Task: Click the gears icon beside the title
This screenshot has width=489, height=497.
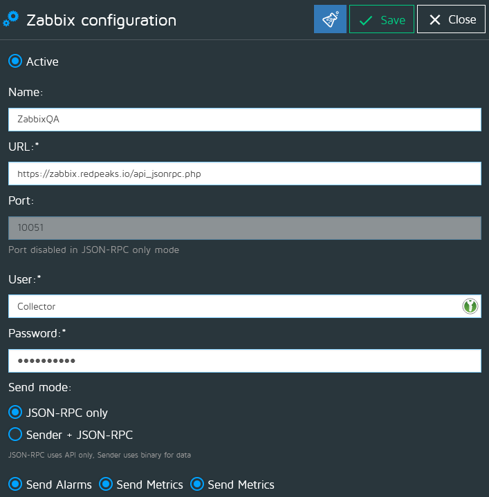Action: (10, 20)
